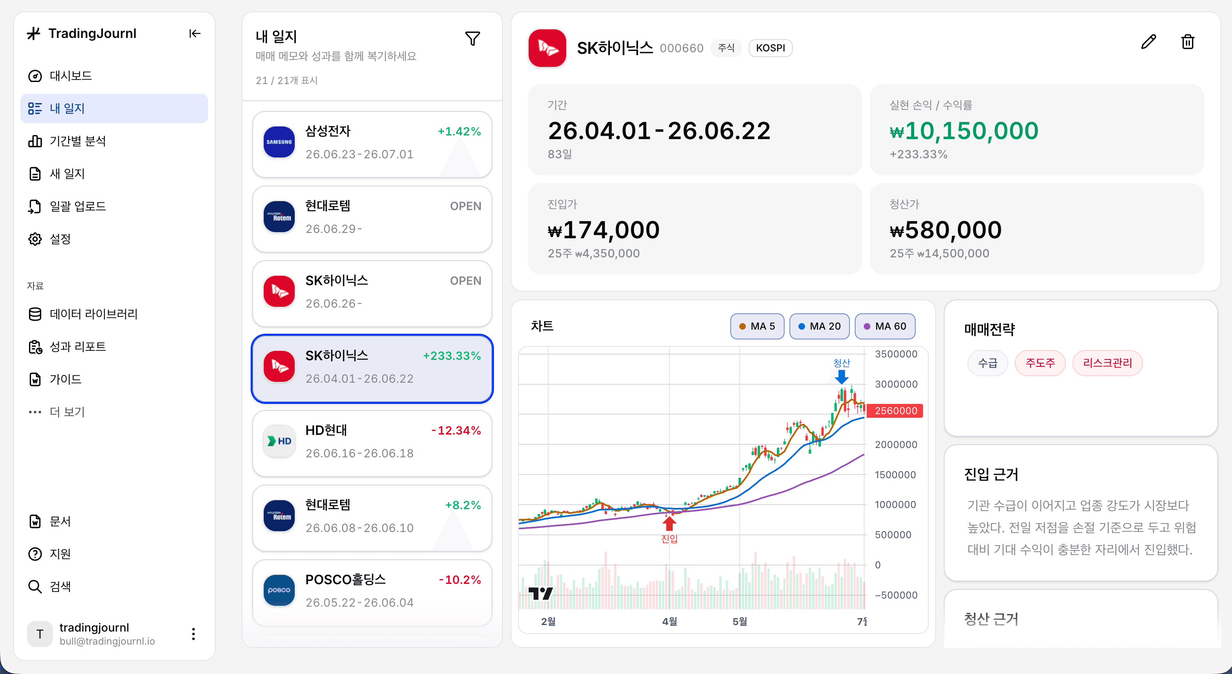Viewport: 1232px width, 674px height.
Task: Click the 주식 asset type badge
Action: point(726,48)
